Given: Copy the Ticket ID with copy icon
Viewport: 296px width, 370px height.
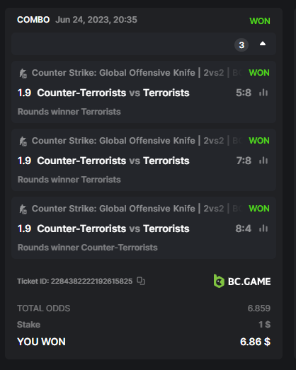Looking at the screenshot, I should (x=141, y=281).
